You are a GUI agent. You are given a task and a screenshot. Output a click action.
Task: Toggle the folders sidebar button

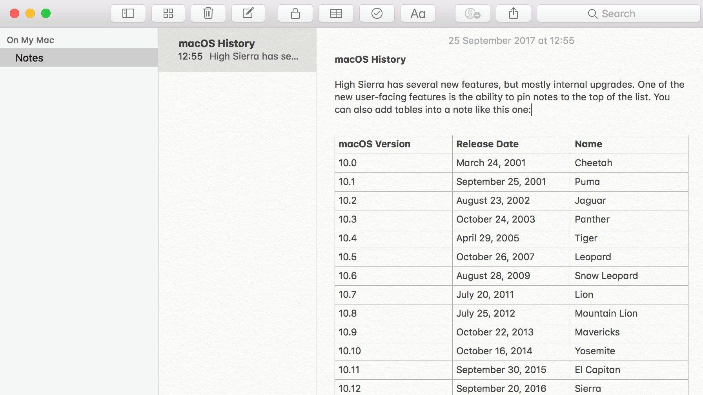coord(128,13)
